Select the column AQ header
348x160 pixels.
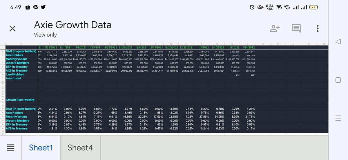point(324,44)
